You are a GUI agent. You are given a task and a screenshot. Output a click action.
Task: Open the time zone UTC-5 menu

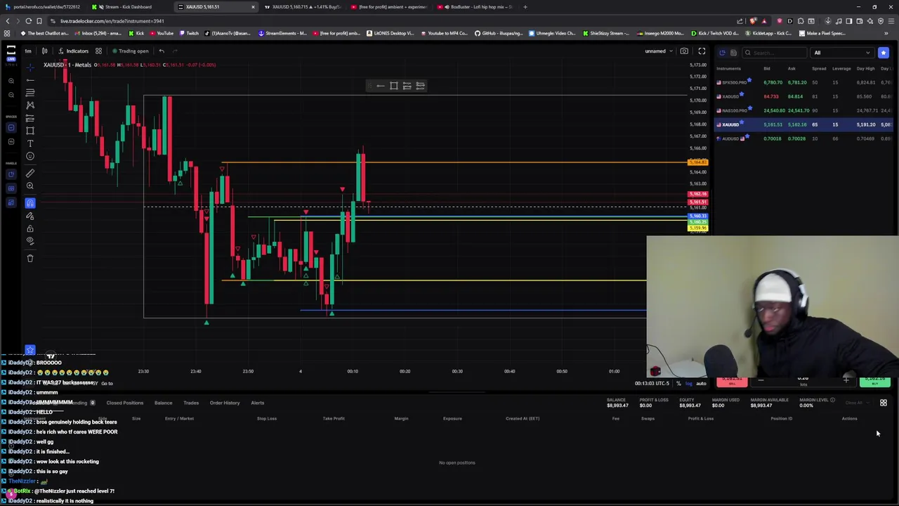click(652, 384)
